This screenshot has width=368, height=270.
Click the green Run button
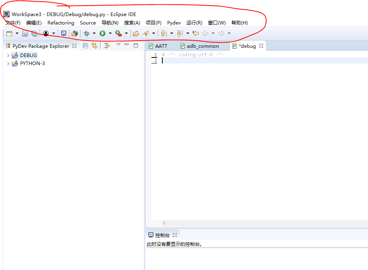click(102, 33)
